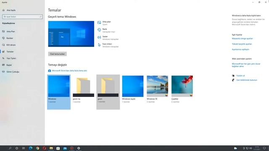Select the Windows 10 beach theme
Viewport: 269px width, 151px height.
click(x=158, y=86)
